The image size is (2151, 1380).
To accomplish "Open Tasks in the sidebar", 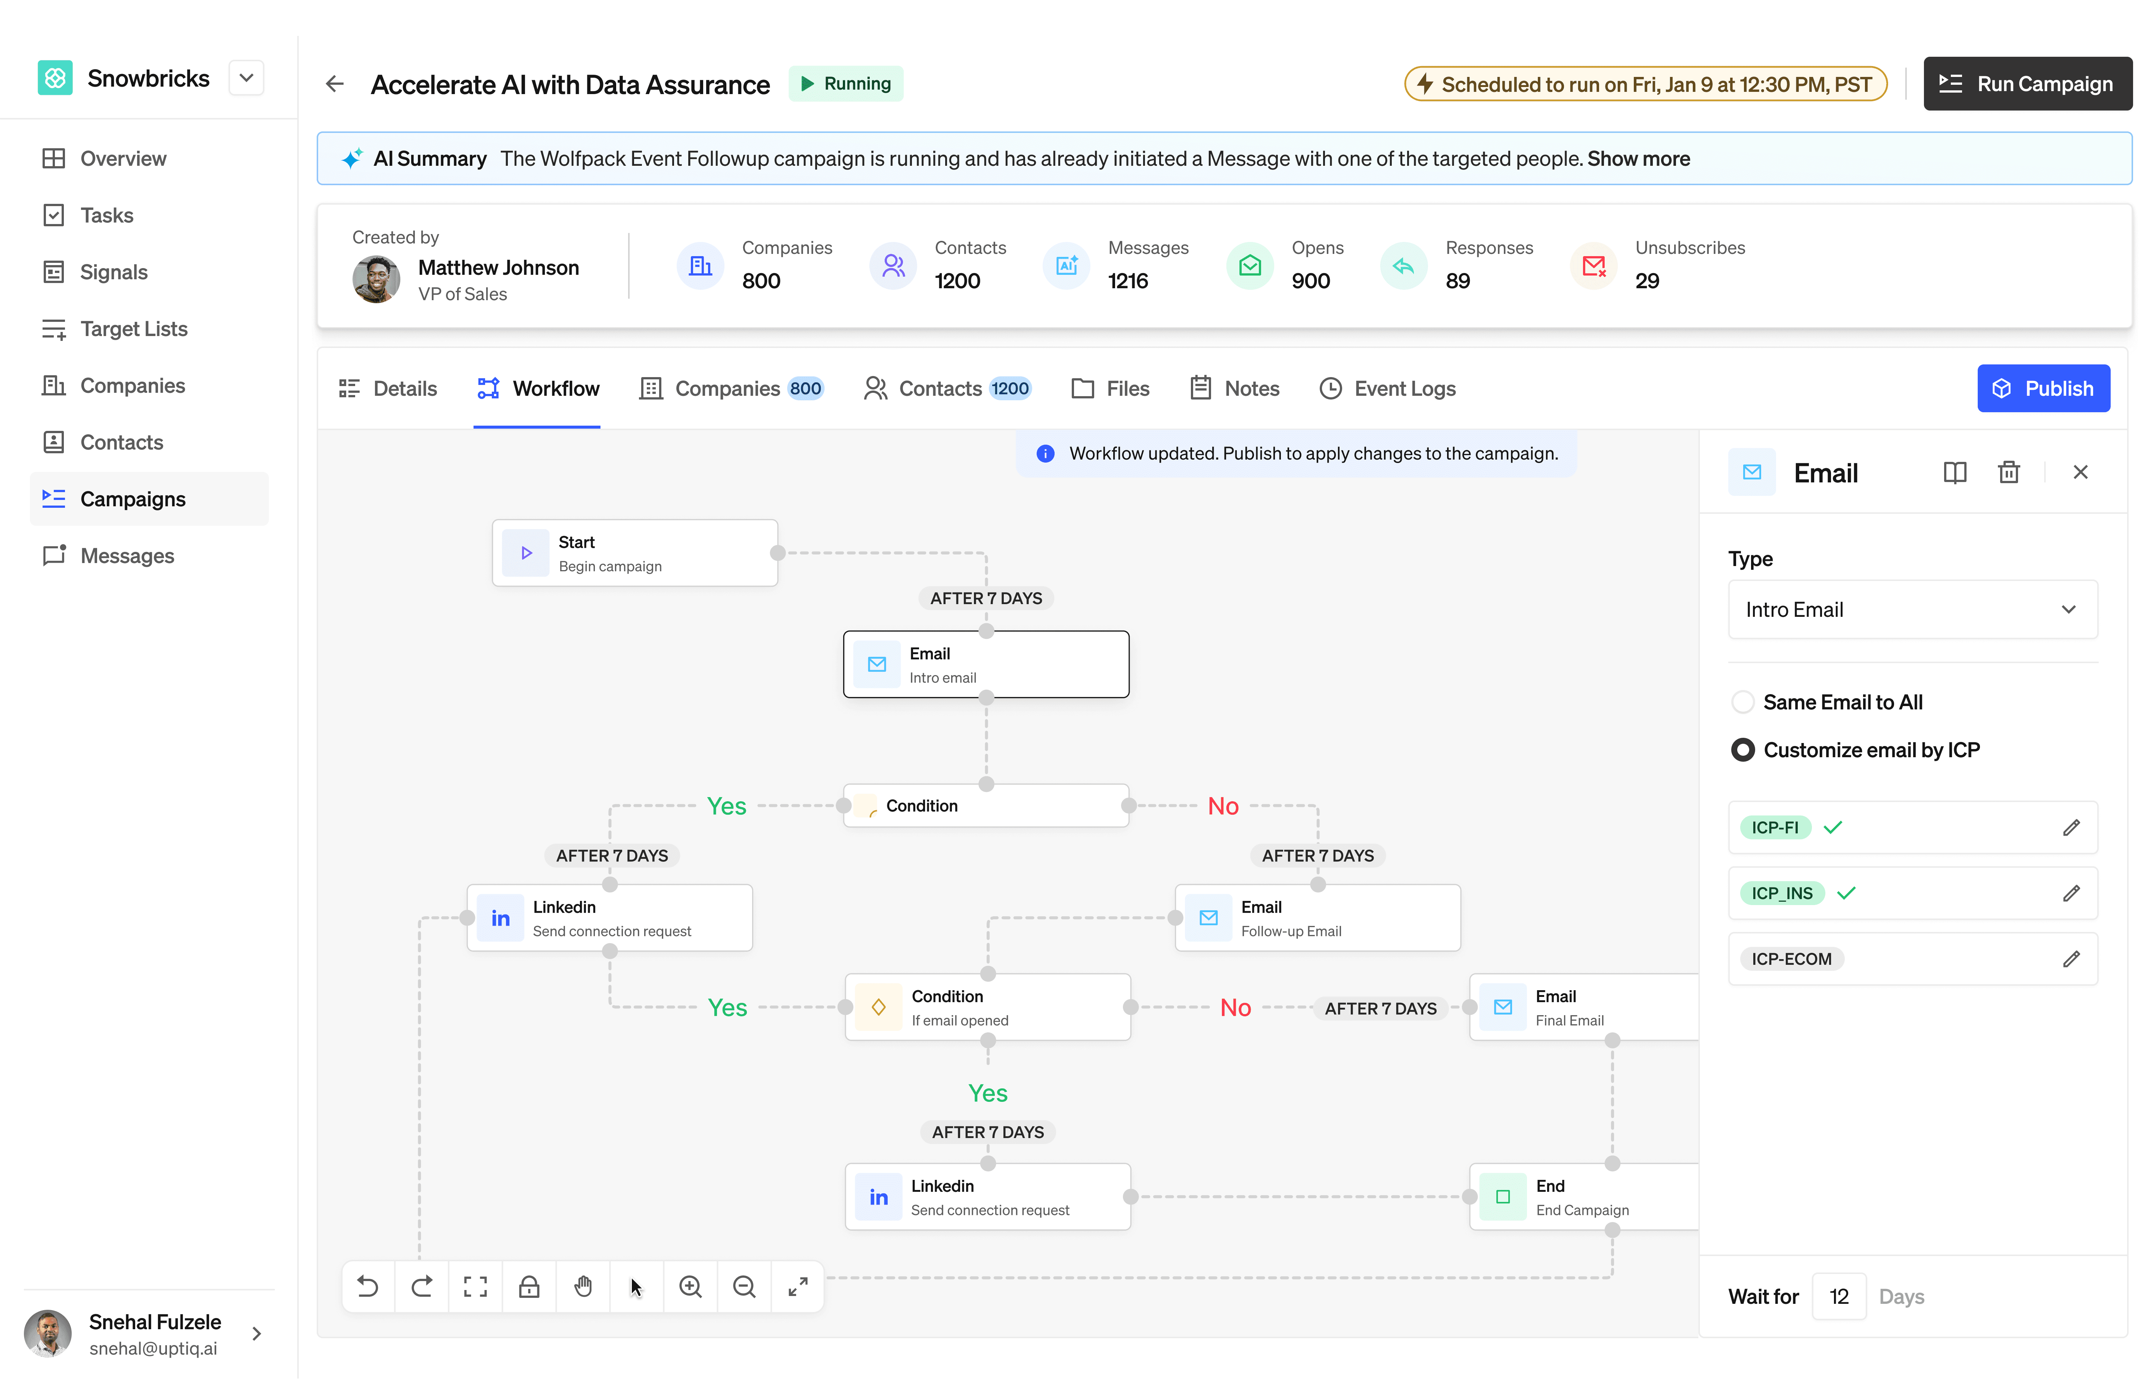I will tap(149, 215).
